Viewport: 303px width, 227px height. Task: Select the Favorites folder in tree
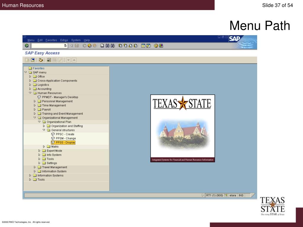tap(36, 68)
